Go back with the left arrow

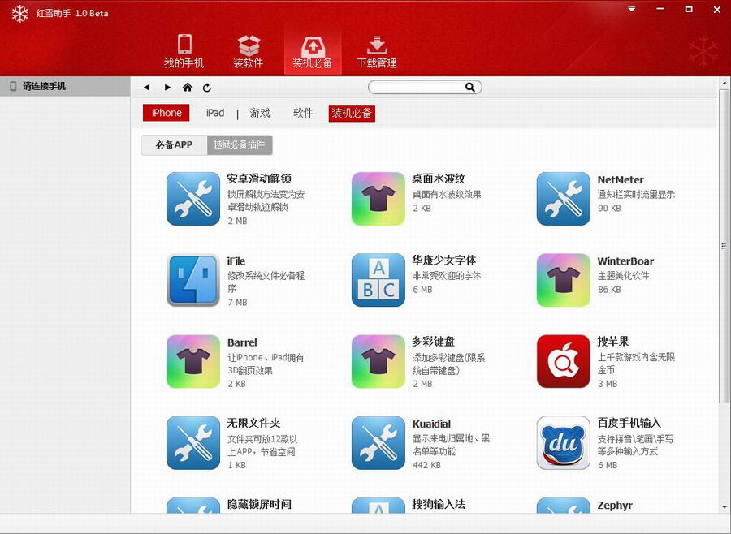[x=147, y=87]
